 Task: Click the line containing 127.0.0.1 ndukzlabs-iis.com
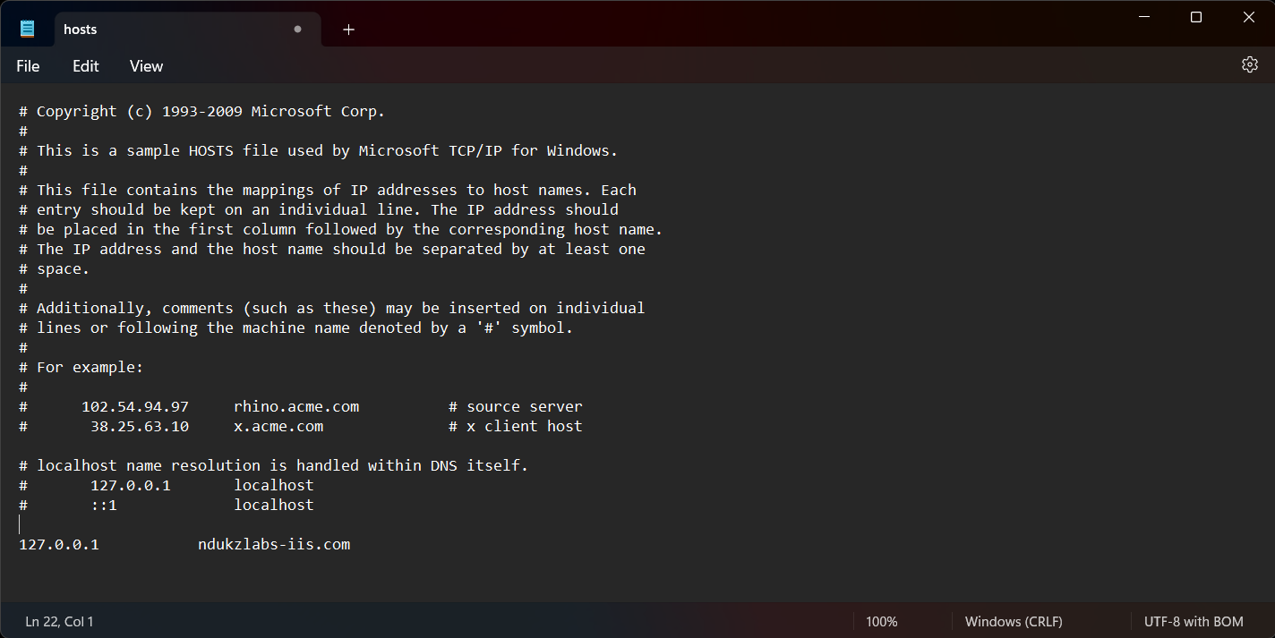[184, 543]
